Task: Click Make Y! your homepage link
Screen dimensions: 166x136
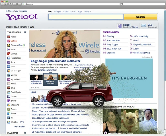Action: [x=17, y=11]
